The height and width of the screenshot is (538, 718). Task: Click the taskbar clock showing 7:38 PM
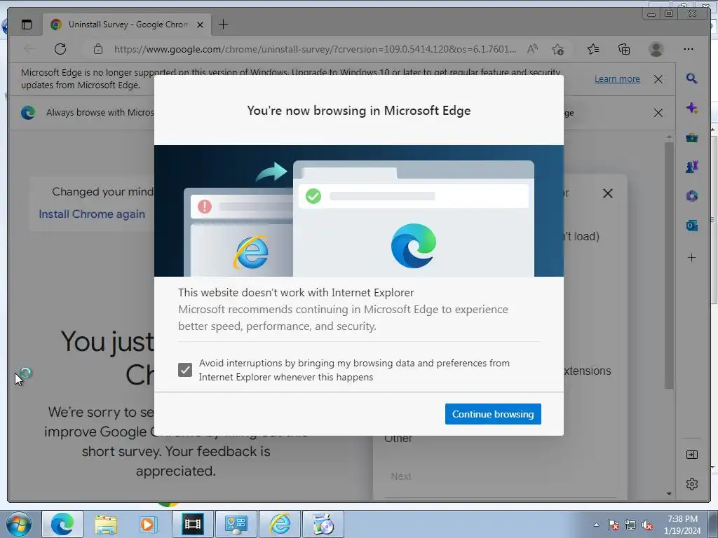pyautogui.click(x=682, y=525)
